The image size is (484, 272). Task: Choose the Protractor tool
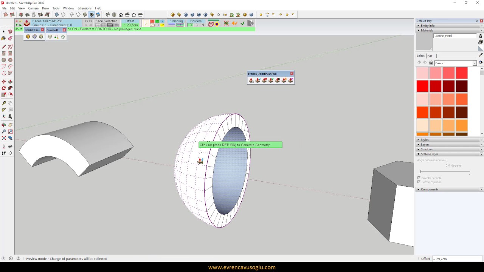4,110
